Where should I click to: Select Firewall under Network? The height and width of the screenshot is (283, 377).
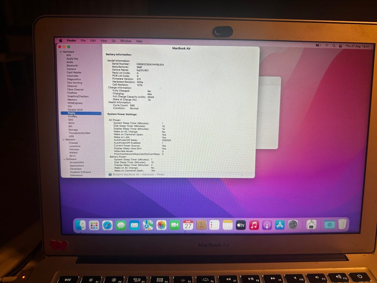tap(73, 143)
